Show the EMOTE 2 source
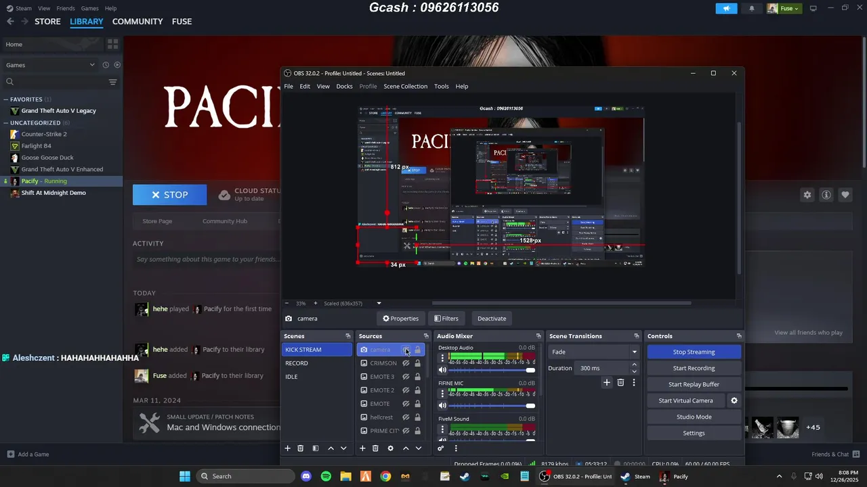This screenshot has width=867, height=487. 406,390
